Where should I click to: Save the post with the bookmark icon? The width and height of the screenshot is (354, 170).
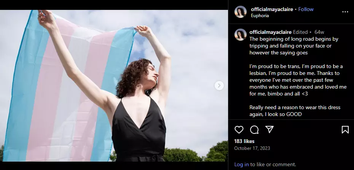[x=345, y=130]
